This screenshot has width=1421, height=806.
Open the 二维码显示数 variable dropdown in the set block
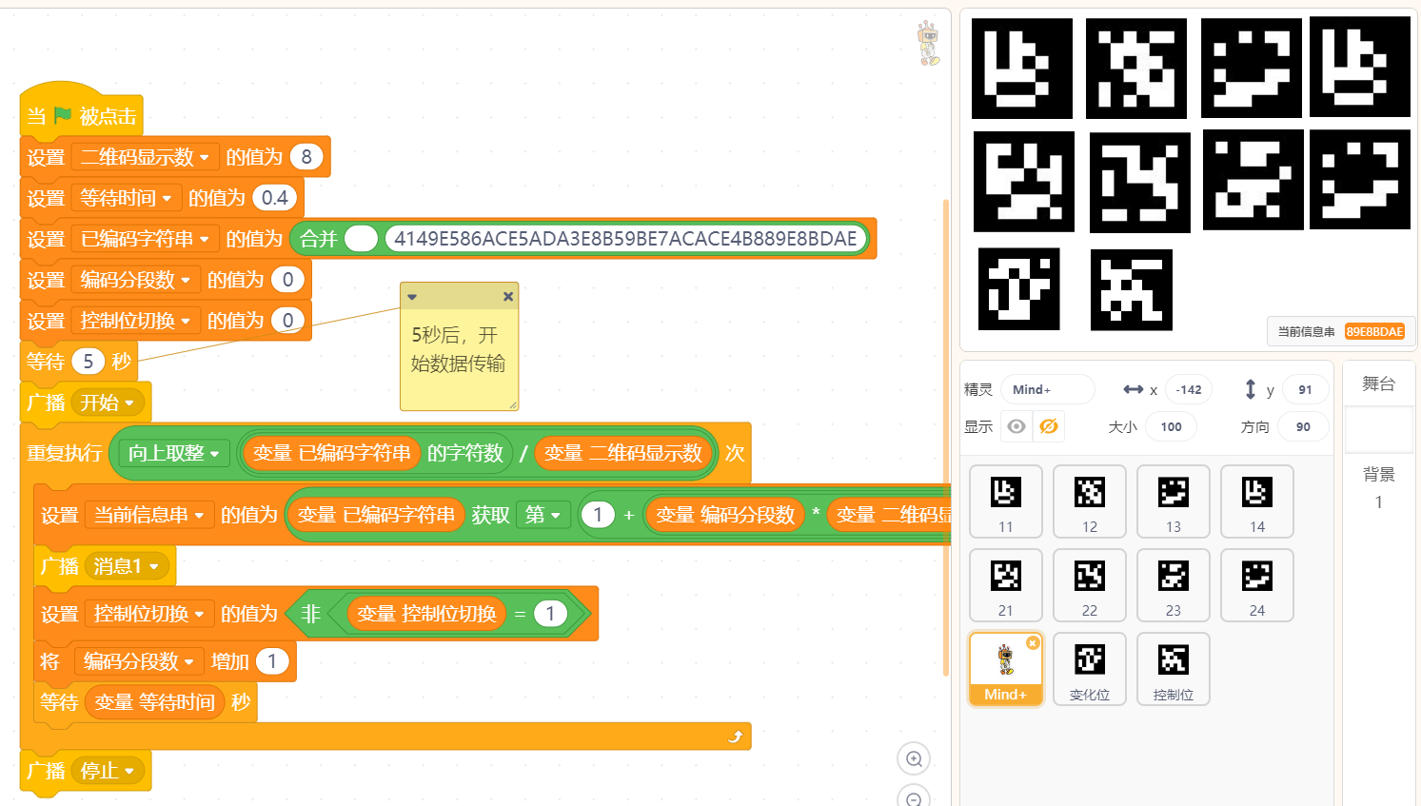(145, 157)
